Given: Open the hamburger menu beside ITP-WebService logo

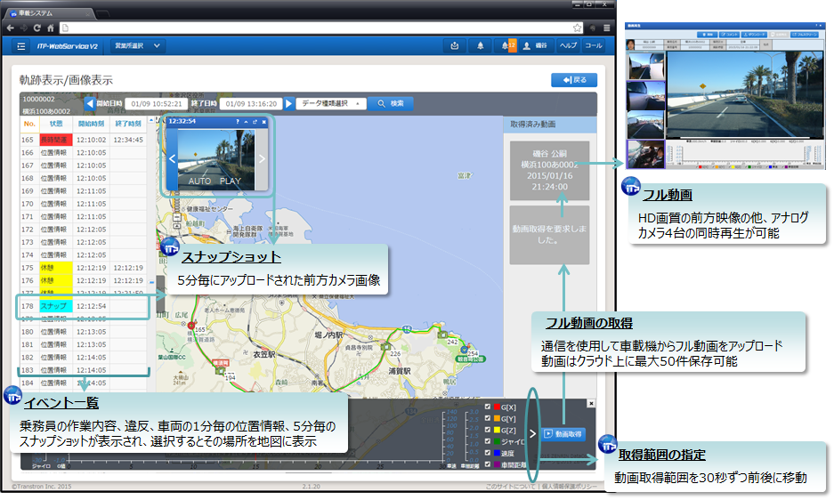Looking at the screenshot, I should click(x=21, y=45).
